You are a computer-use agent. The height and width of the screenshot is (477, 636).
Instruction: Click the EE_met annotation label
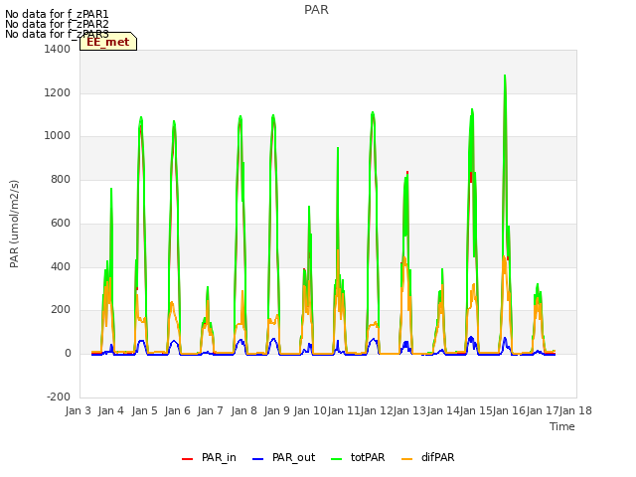pyautogui.click(x=108, y=42)
